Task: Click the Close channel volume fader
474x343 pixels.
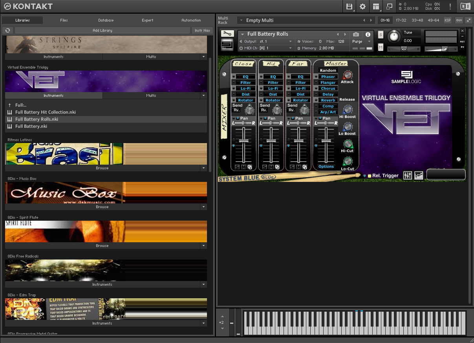Action: 244,141
